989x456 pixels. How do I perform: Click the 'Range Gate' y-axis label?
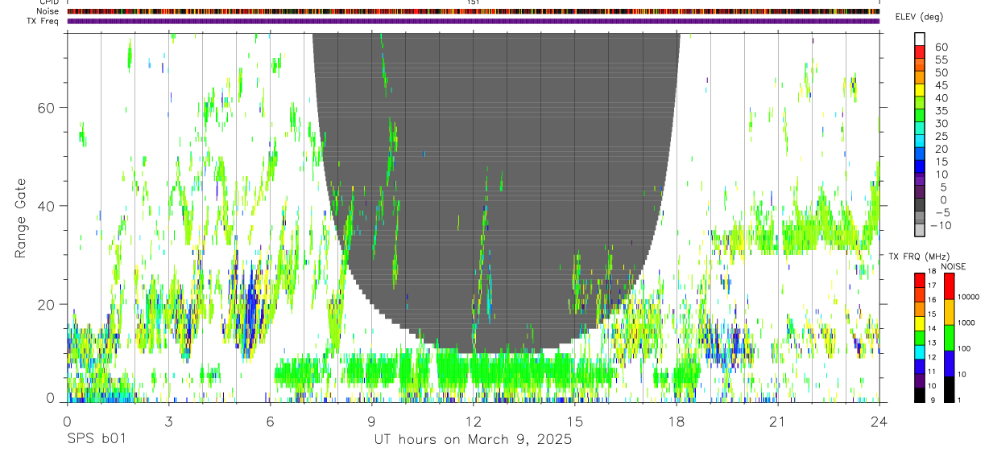coord(20,218)
